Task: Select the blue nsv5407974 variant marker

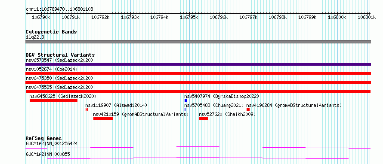Action: click(x=185, y=100)
